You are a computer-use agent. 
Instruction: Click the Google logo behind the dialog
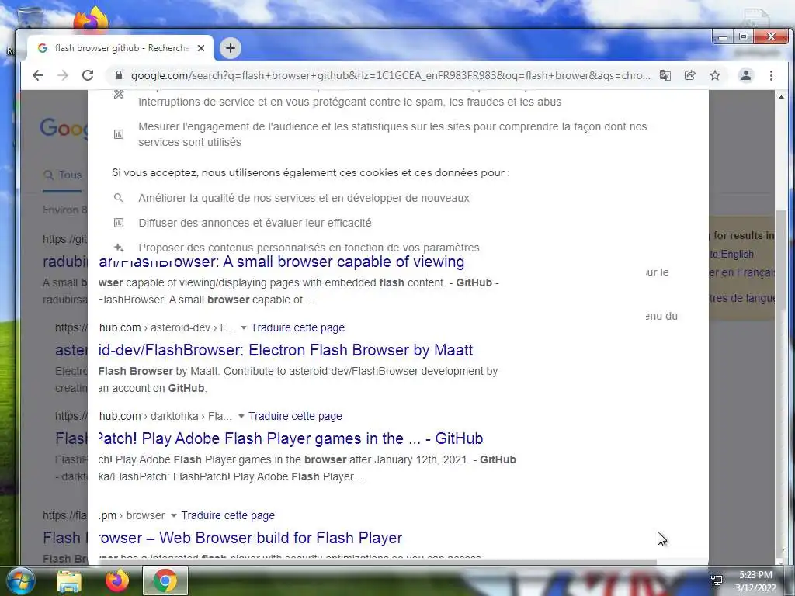64,128
